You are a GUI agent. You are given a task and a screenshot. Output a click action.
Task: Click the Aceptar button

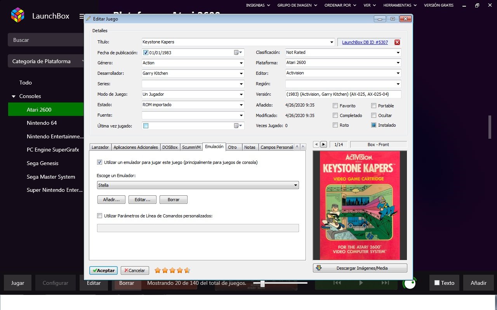(104, 270)
